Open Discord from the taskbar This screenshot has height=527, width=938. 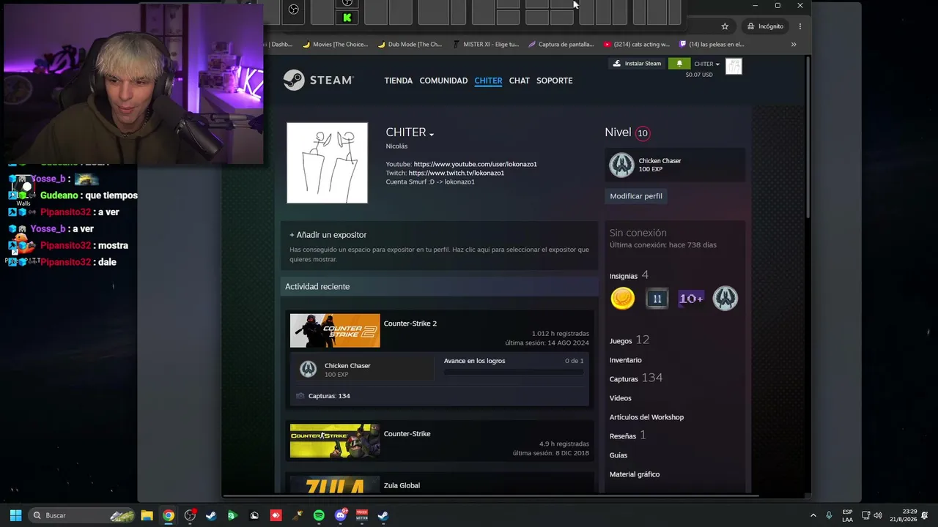coord(340,515)
